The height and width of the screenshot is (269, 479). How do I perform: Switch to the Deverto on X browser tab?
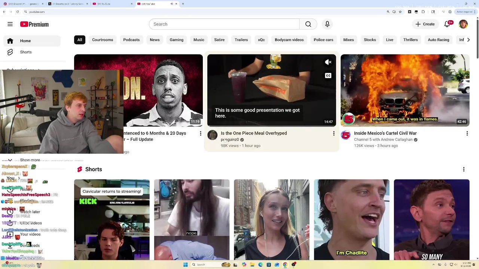pyautogui.click(x=68, y=4)
